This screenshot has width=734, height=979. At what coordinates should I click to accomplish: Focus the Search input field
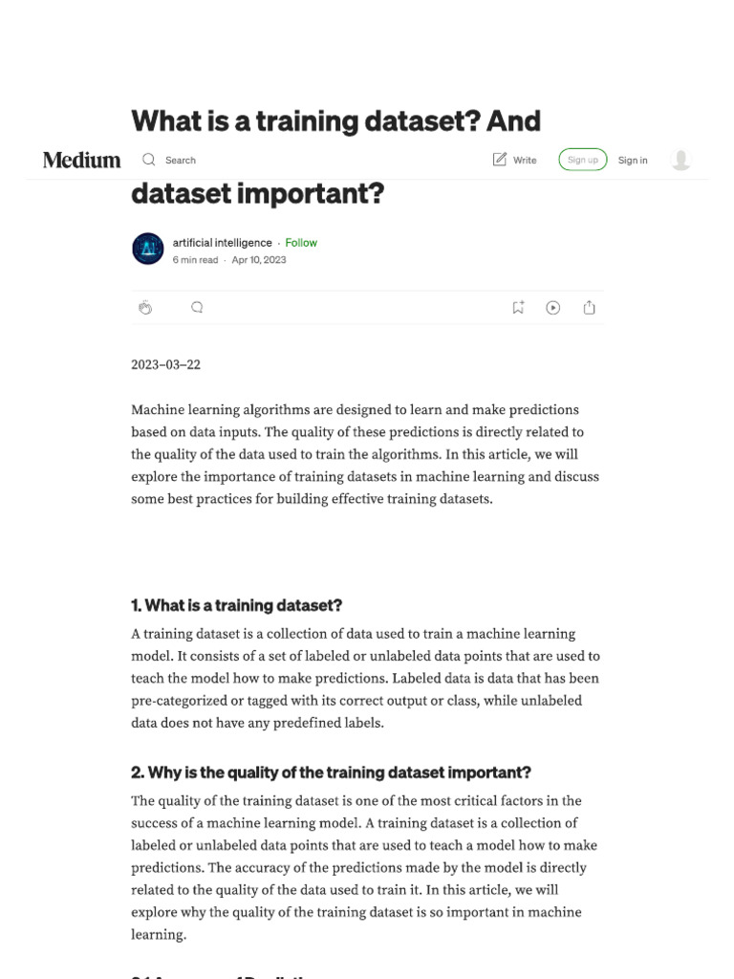tap(181, 161)
